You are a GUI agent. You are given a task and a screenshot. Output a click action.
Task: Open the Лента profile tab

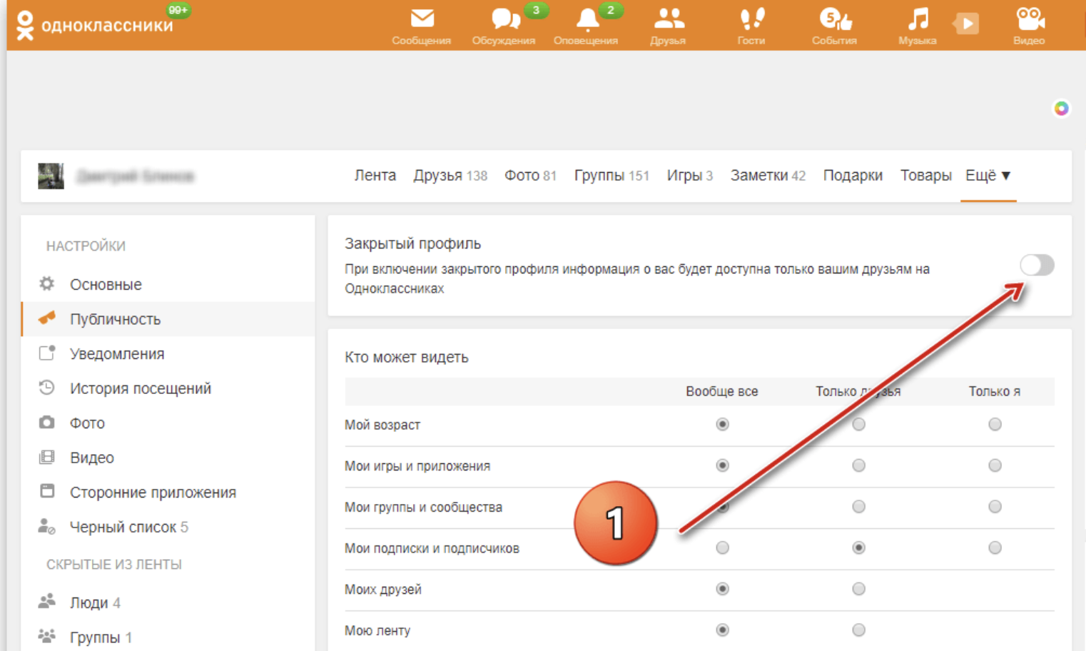(375, 176)
